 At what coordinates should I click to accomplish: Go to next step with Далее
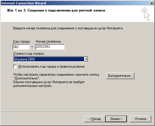116,119
